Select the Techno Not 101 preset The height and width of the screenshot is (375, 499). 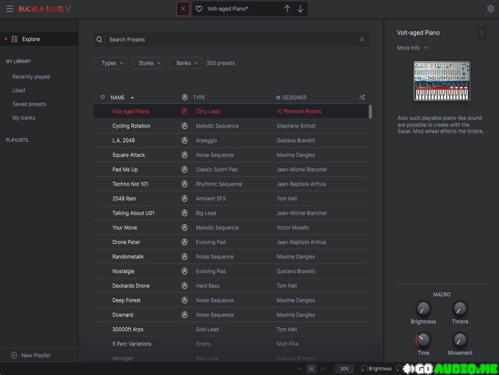coord(231,184)
